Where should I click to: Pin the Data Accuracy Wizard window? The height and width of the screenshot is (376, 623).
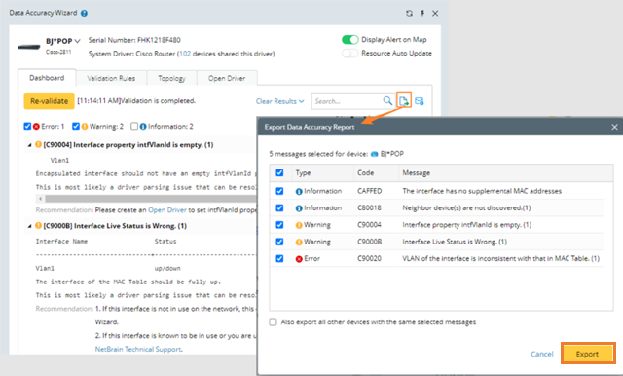422,13
